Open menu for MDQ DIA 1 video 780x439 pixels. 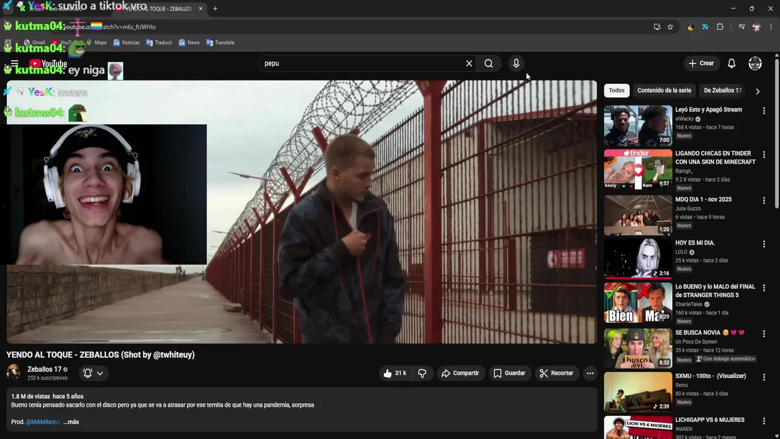pyautogui.click(x=764, y=201)
